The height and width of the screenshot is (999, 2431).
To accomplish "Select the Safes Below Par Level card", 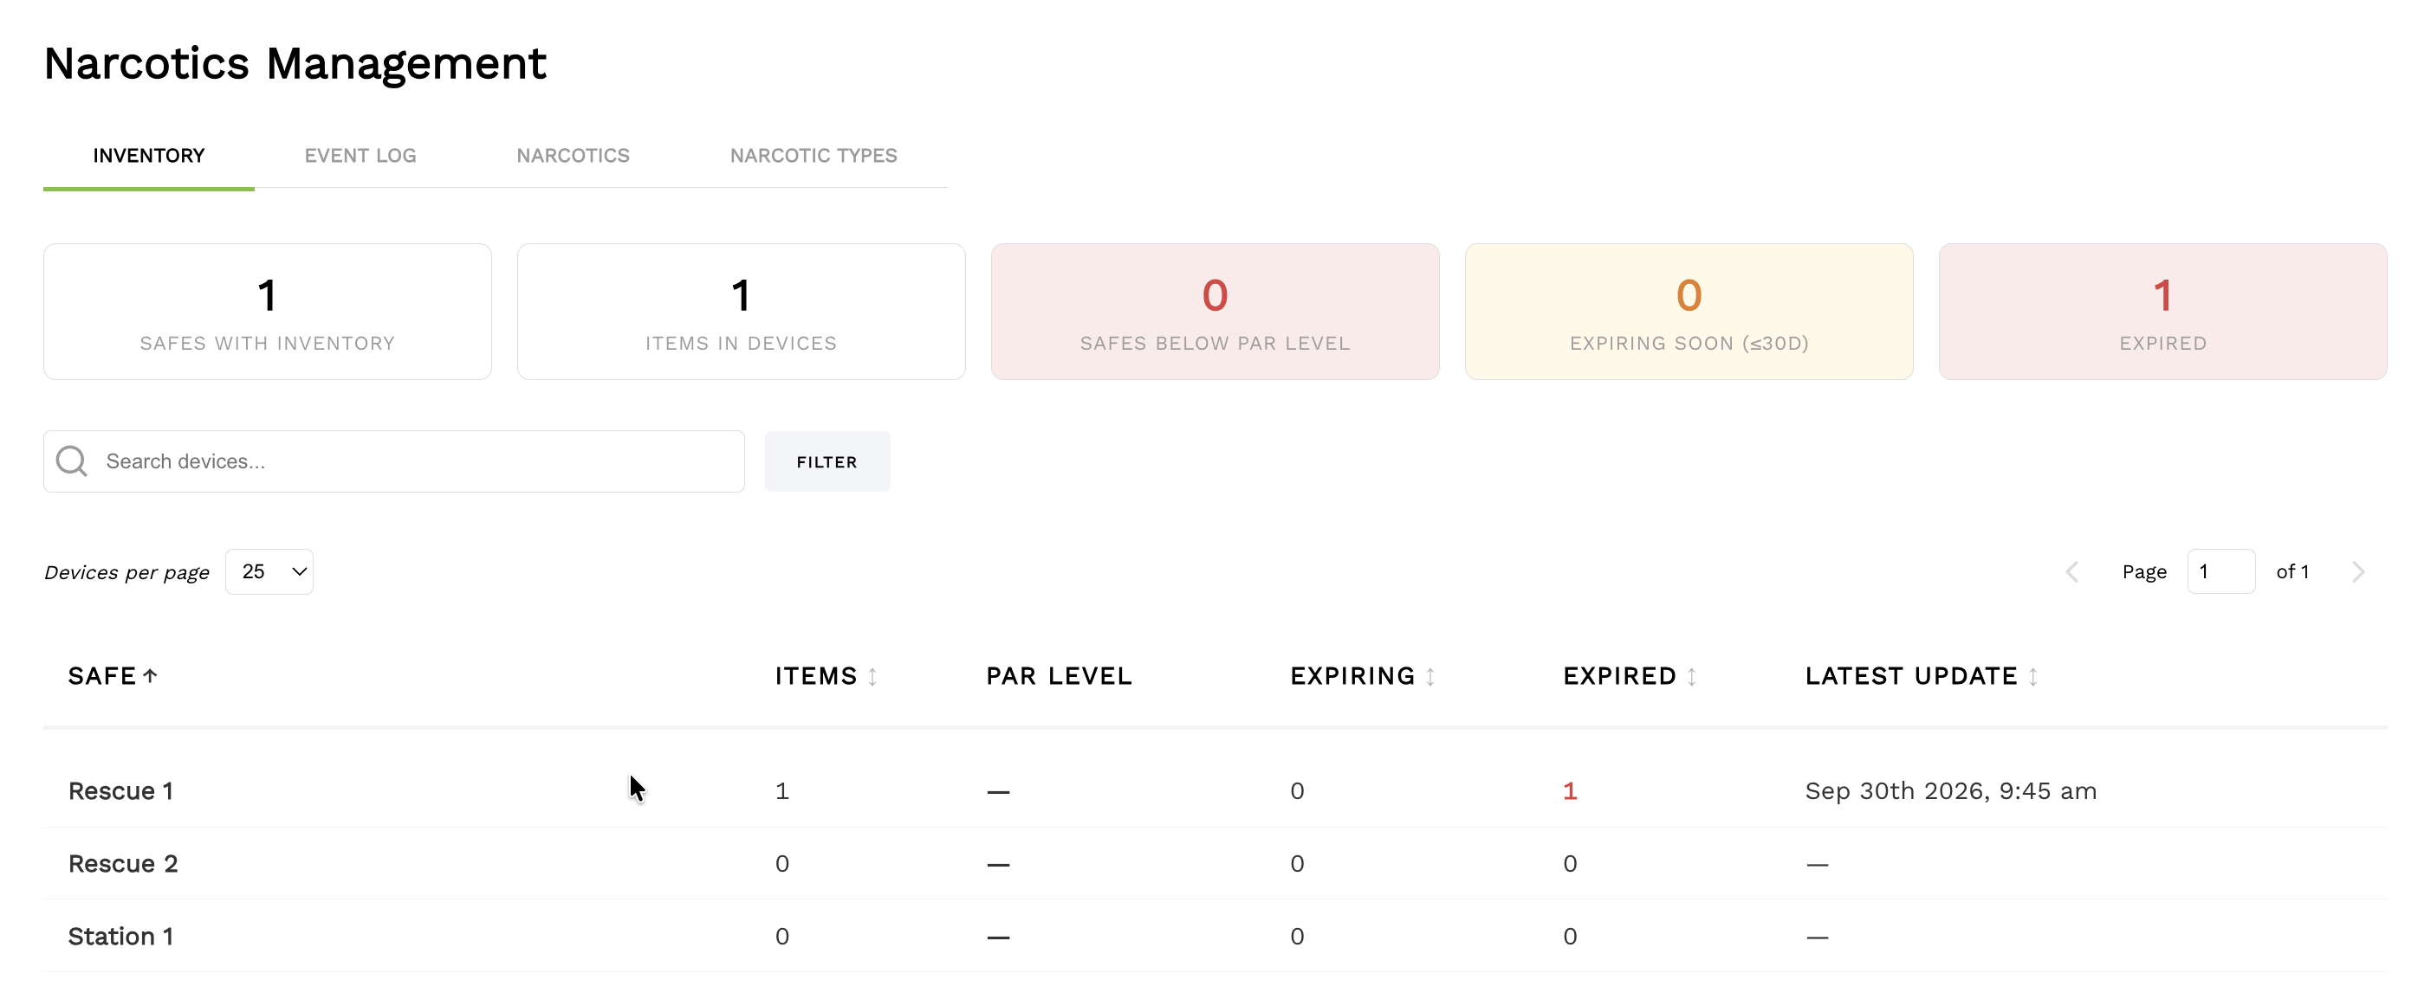I will [1215, 313].
